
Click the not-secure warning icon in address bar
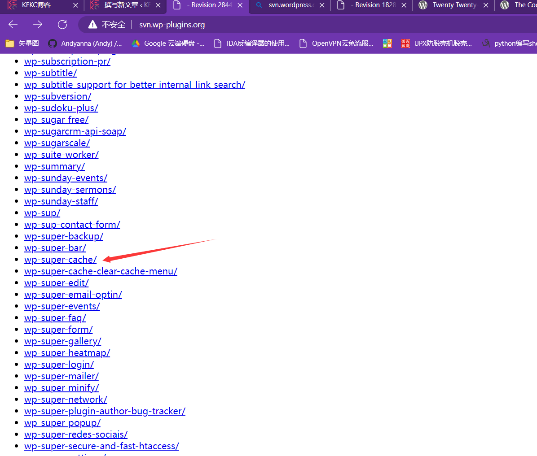coord(92,25)
